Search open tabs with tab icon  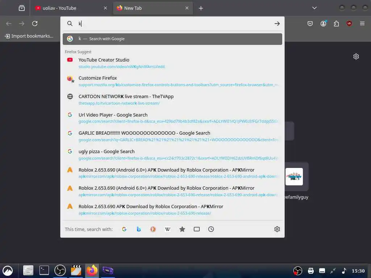point(197,229)
